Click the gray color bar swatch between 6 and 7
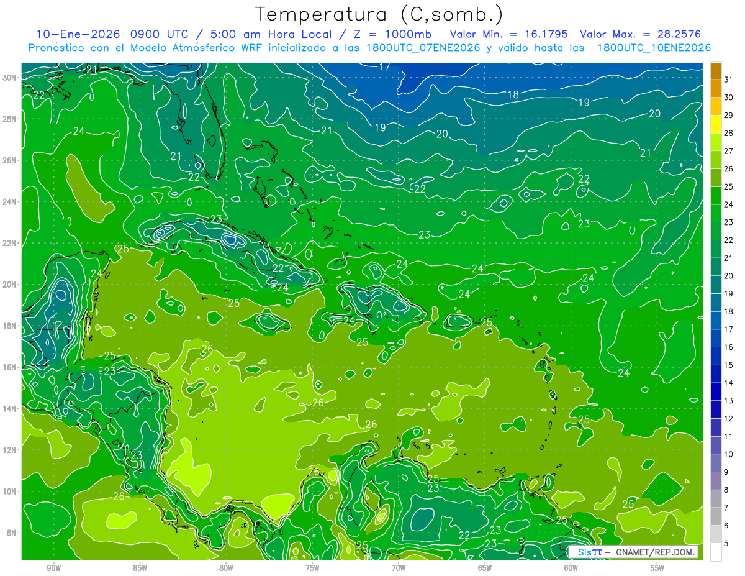Image resolution: width=745 pixels, height=576 pixels. (716, 517)
